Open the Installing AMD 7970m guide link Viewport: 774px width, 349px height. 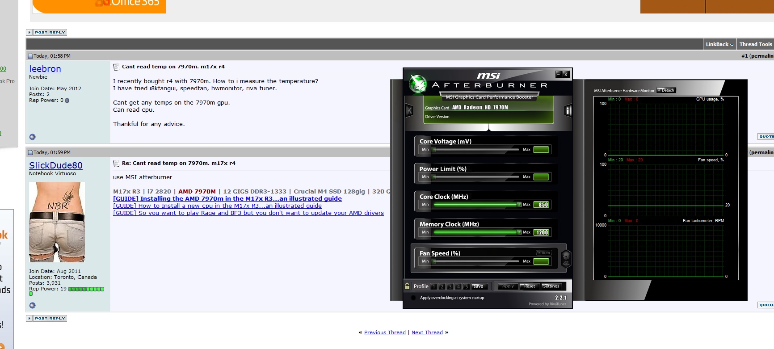(x=227, y=199)
